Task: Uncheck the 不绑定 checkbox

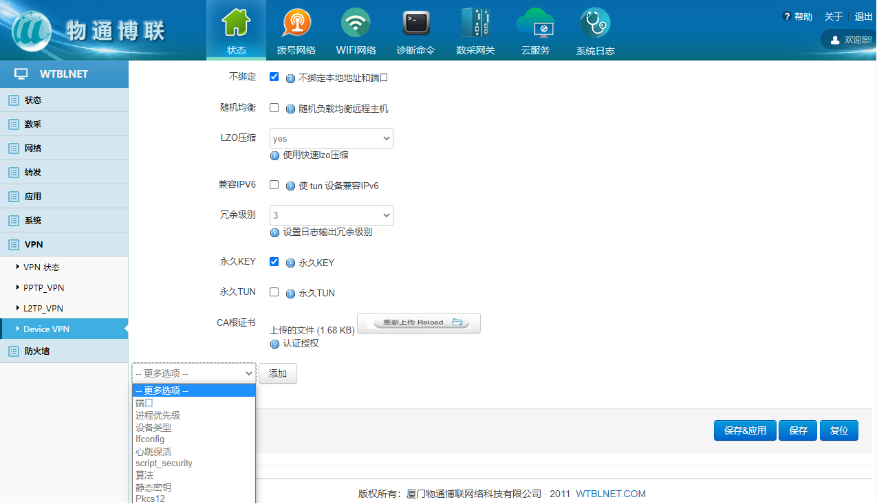Action: [x=274, y=77]
